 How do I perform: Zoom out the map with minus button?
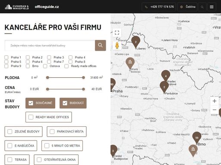pos(215,110)
